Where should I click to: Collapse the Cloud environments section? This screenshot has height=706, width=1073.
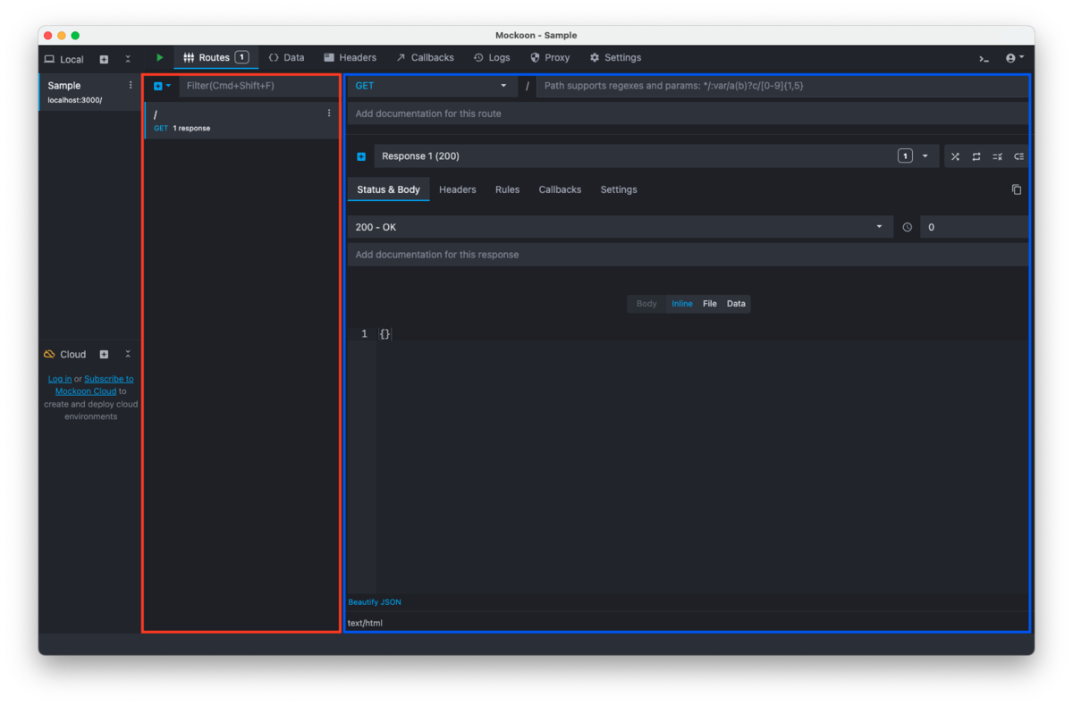pyautogui.click(x=128, y=355)
